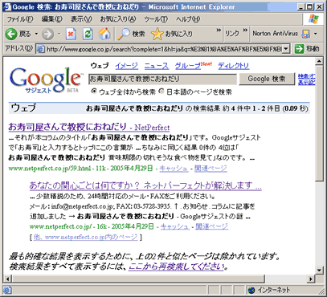Screen dimensions: 327x297
Task: Refresh the page with green arrows icon
Action: 88,34
